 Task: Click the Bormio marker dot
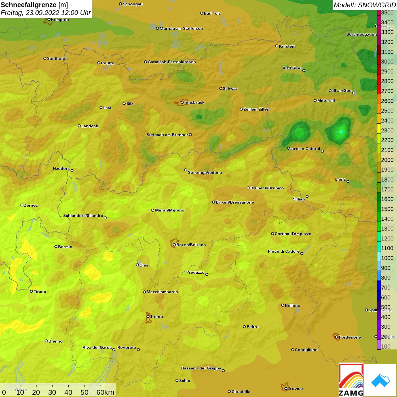(56, 246)
